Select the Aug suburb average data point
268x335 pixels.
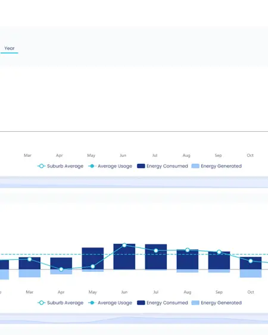click(188, 250)
